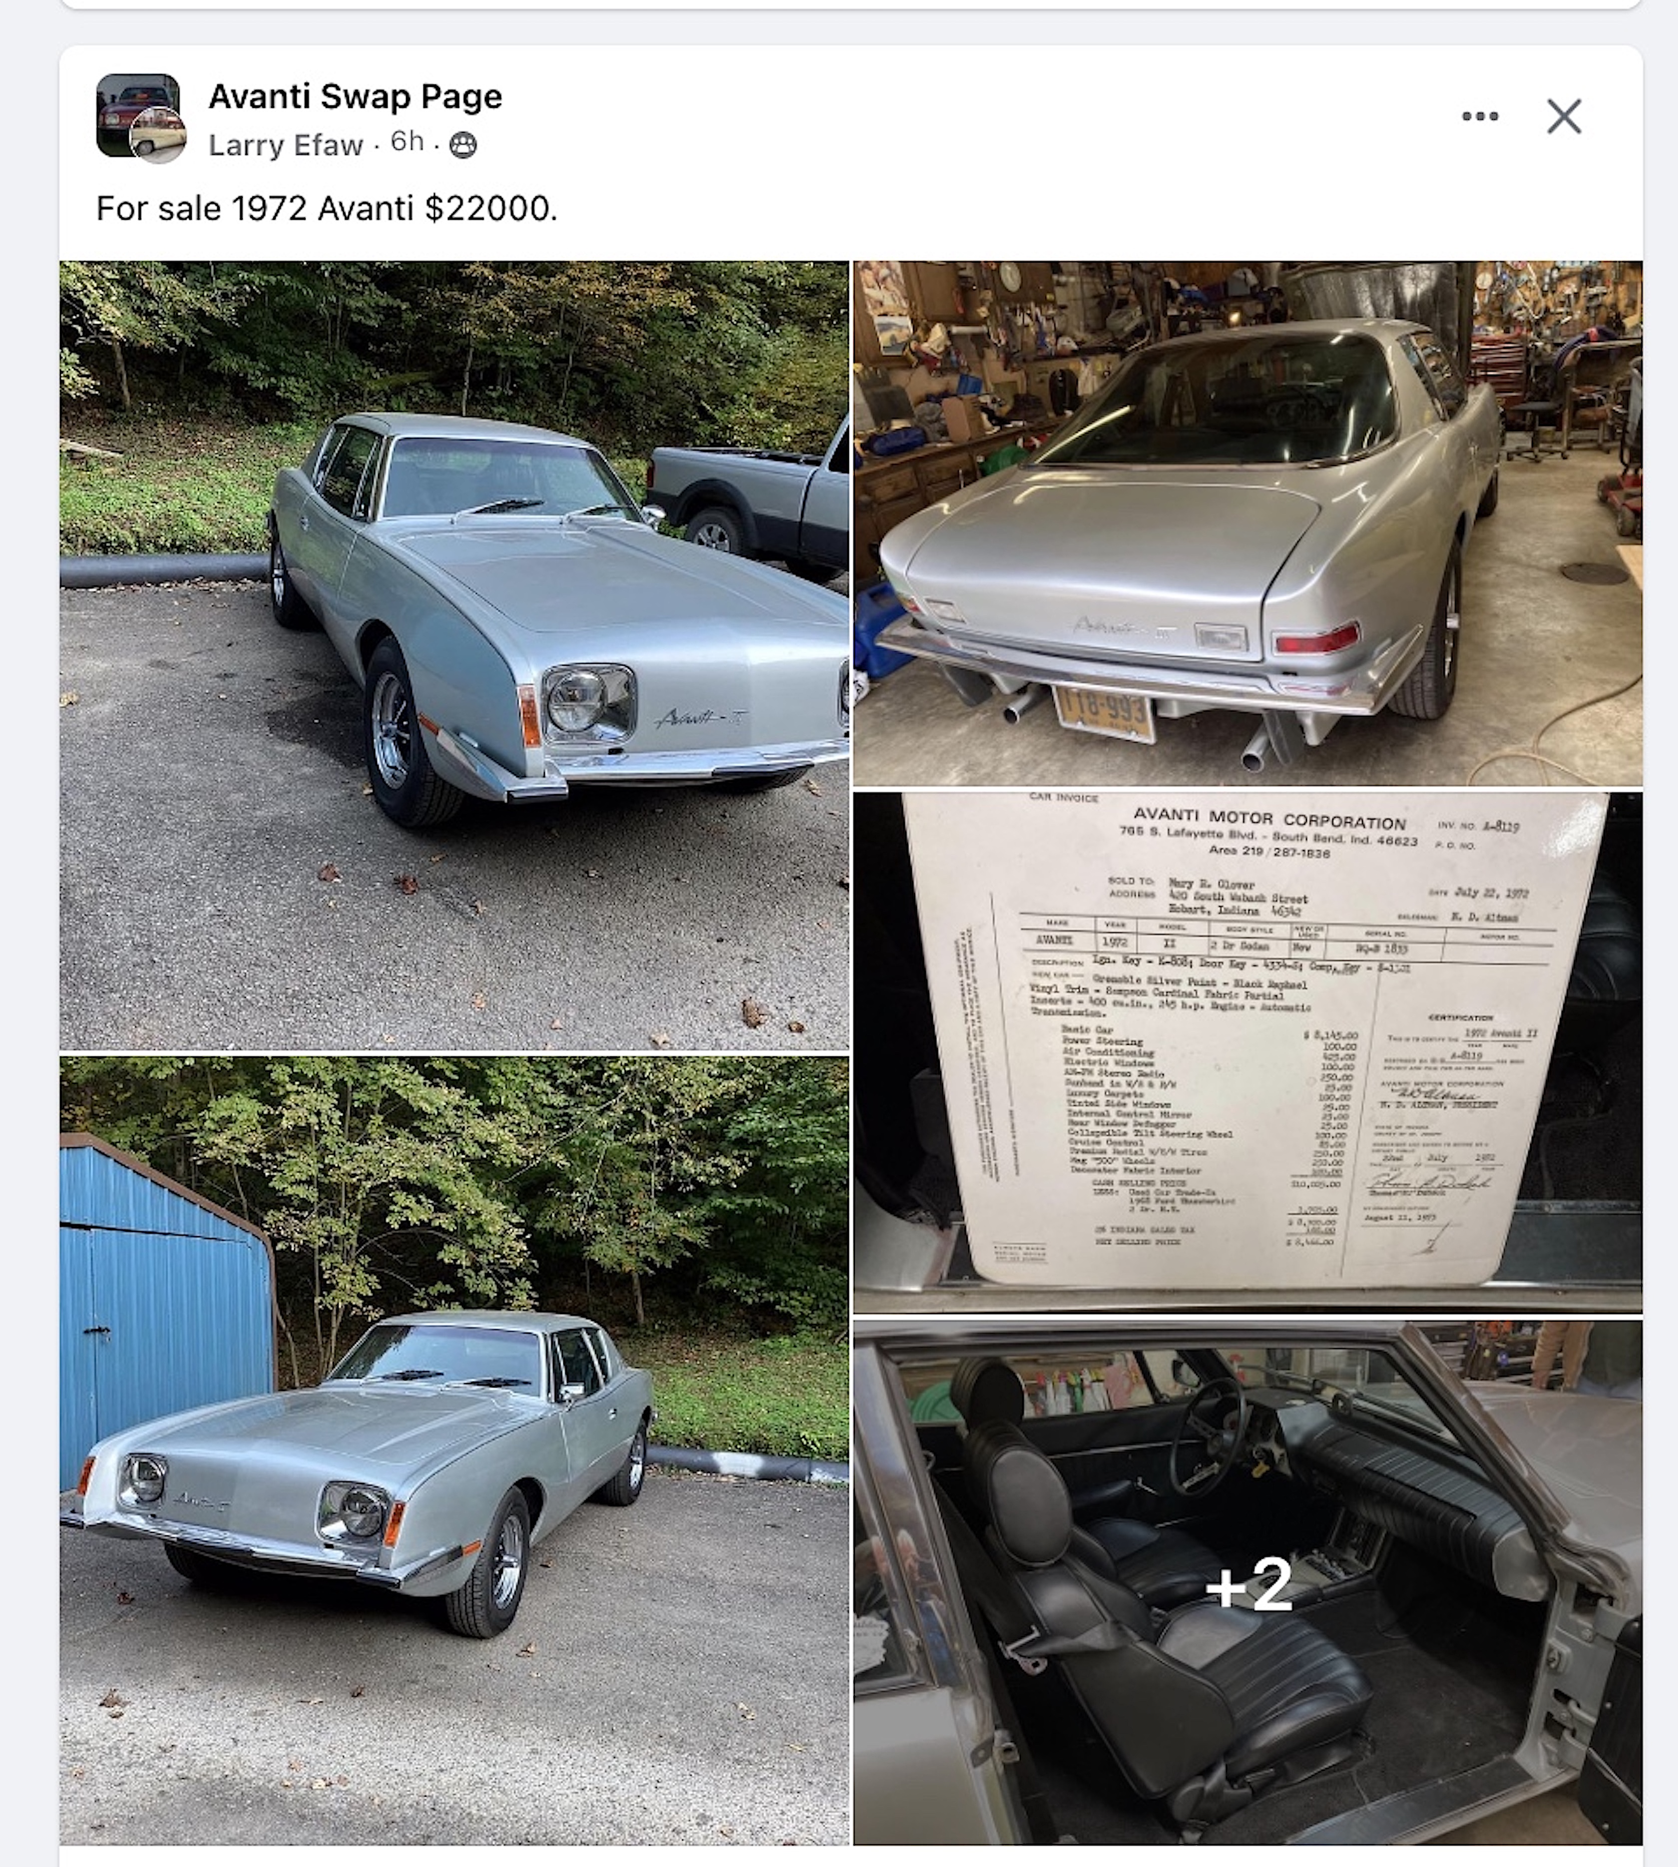
Task: Open the front side view Avanti photo
Action: [453, 655]
